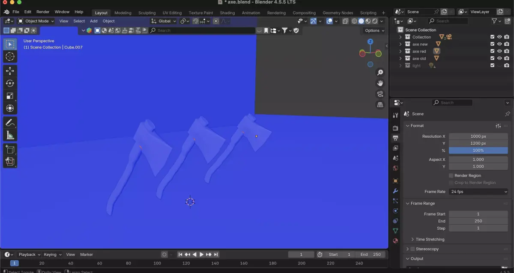Viewport: 514px width, 273px height.
Task: Click the resolution percentage 100% slider
Action: click(478, 151)
